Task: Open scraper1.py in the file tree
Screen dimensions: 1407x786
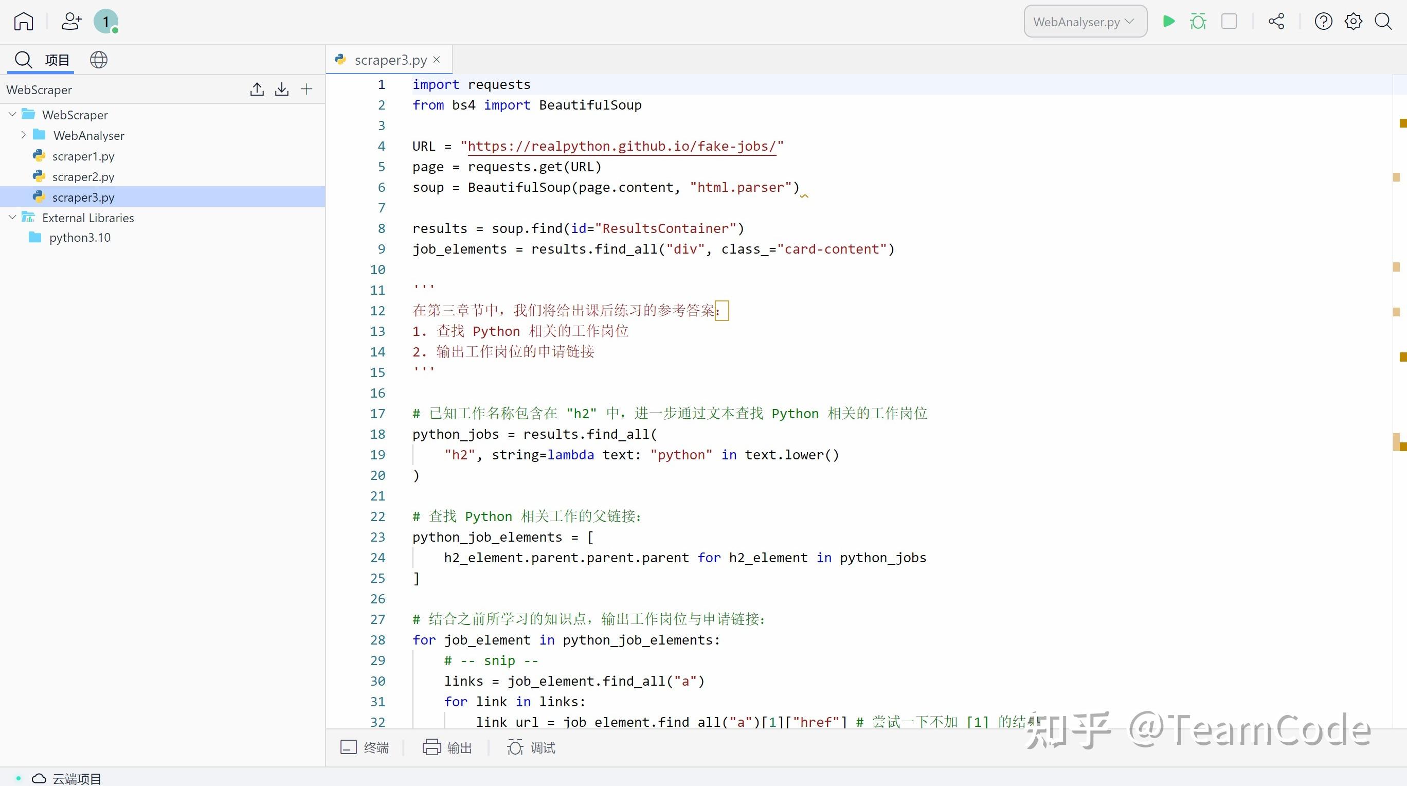Action: point(83,156)
